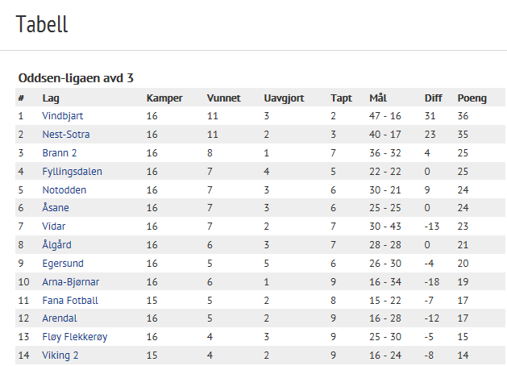
Task: Click the Mål column header
Action: tap(378, 98)
